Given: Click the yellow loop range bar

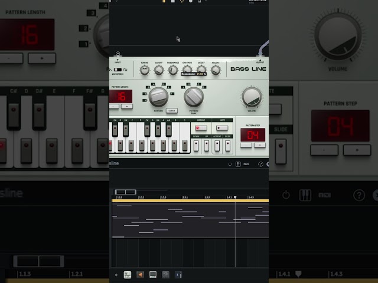Looking at the screenshot, I should [x=190, y=200].
